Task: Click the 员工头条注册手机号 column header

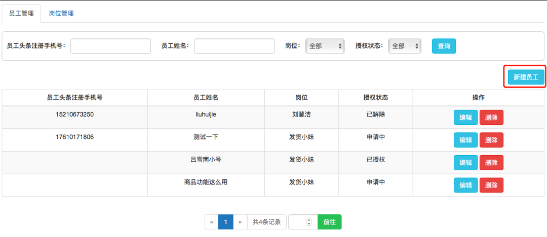Action: coord(74,98)
